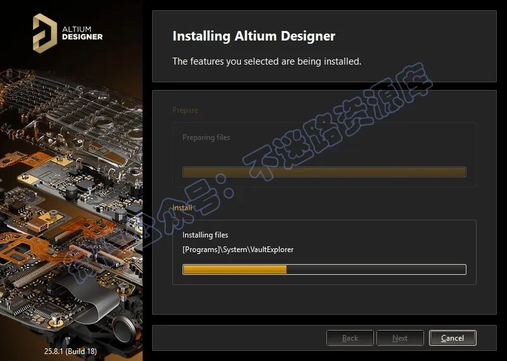Image resolution: width=507 pixels, height=361 pixels.
Task: Click the Altium Designer brand name text
Action: click(x=82, y=33)
